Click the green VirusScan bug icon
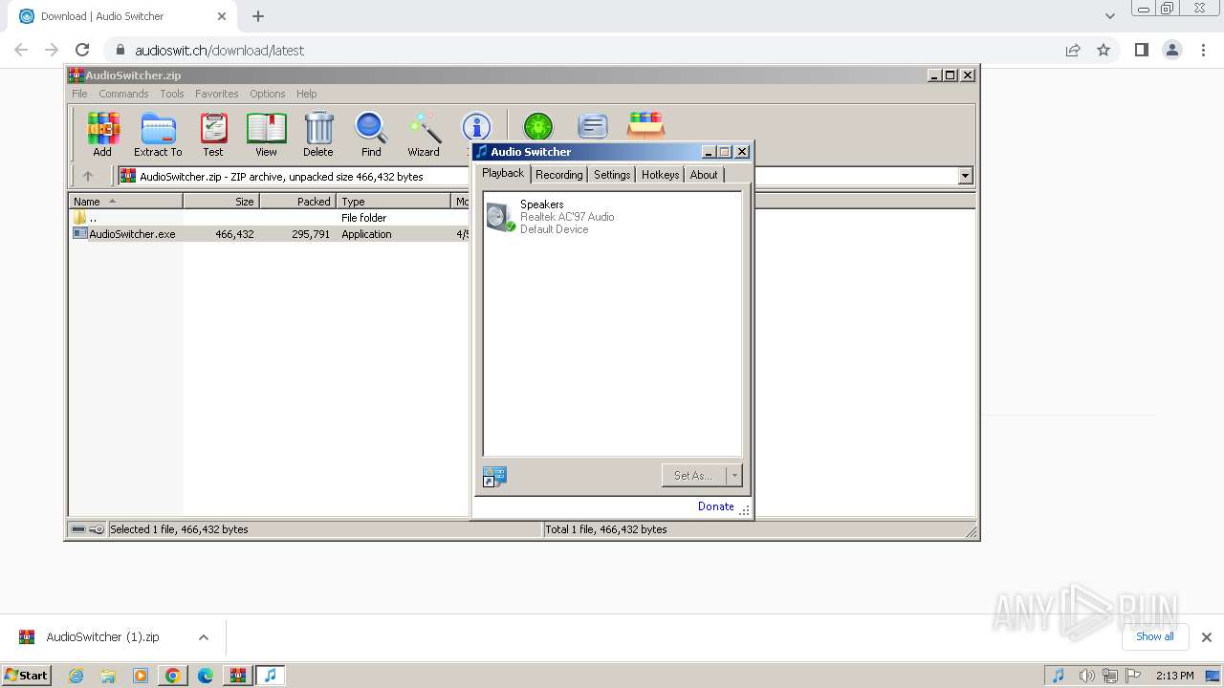1224x688 pixels. click(x=537, y=126)
